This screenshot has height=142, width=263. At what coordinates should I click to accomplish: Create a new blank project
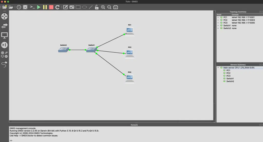(x=5, y=7)
